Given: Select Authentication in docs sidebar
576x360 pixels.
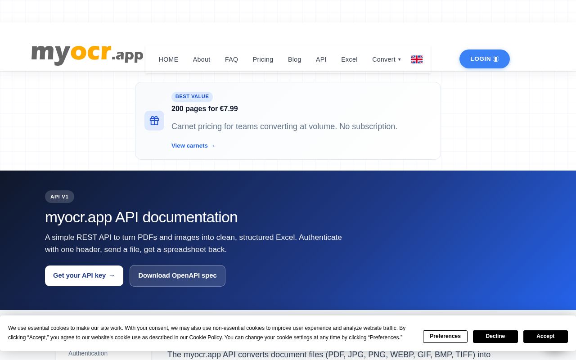Looking at the screenshot, I should [88, 354].
